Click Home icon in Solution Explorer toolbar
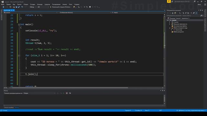Image resolution: width=207 pixels, height=116 pixels. click(x=172, y=13)
